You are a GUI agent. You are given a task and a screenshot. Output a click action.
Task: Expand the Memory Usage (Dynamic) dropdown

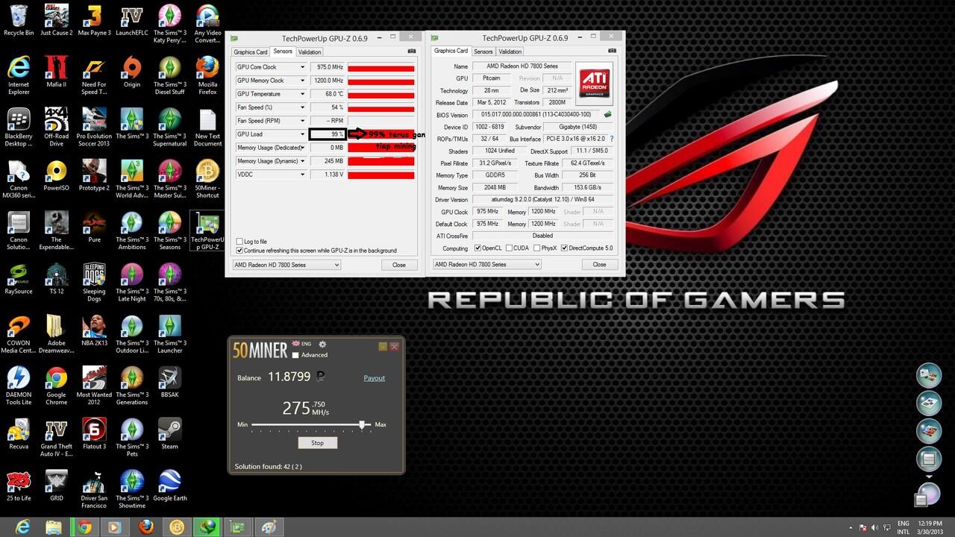302,161
